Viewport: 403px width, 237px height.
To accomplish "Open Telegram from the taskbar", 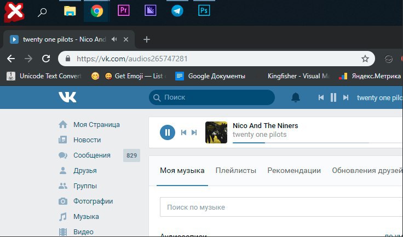I will [177, 11].
